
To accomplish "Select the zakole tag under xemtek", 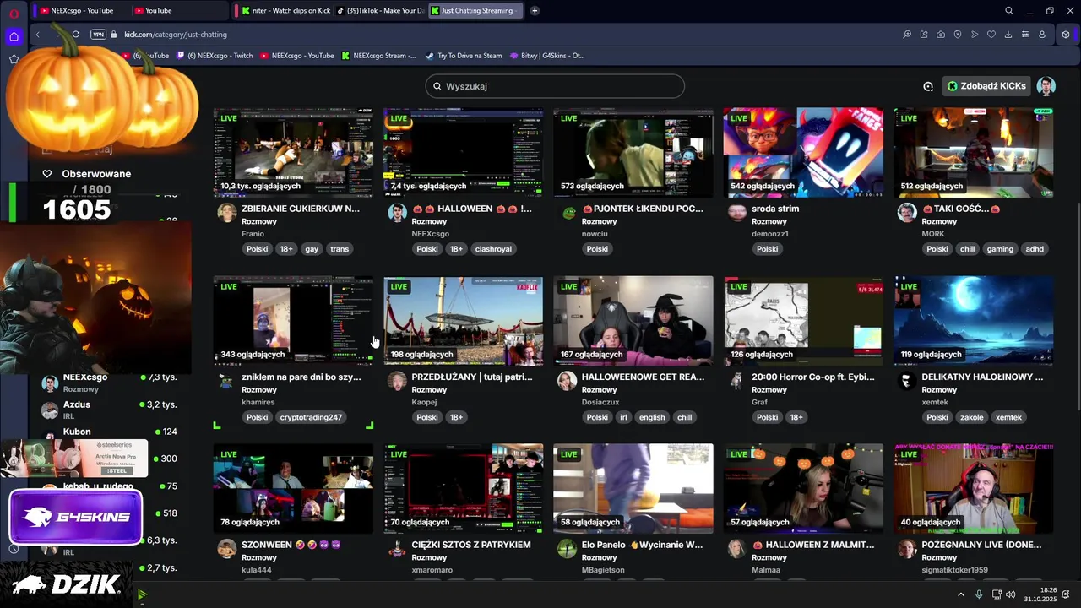I will (x=972, y=417).
